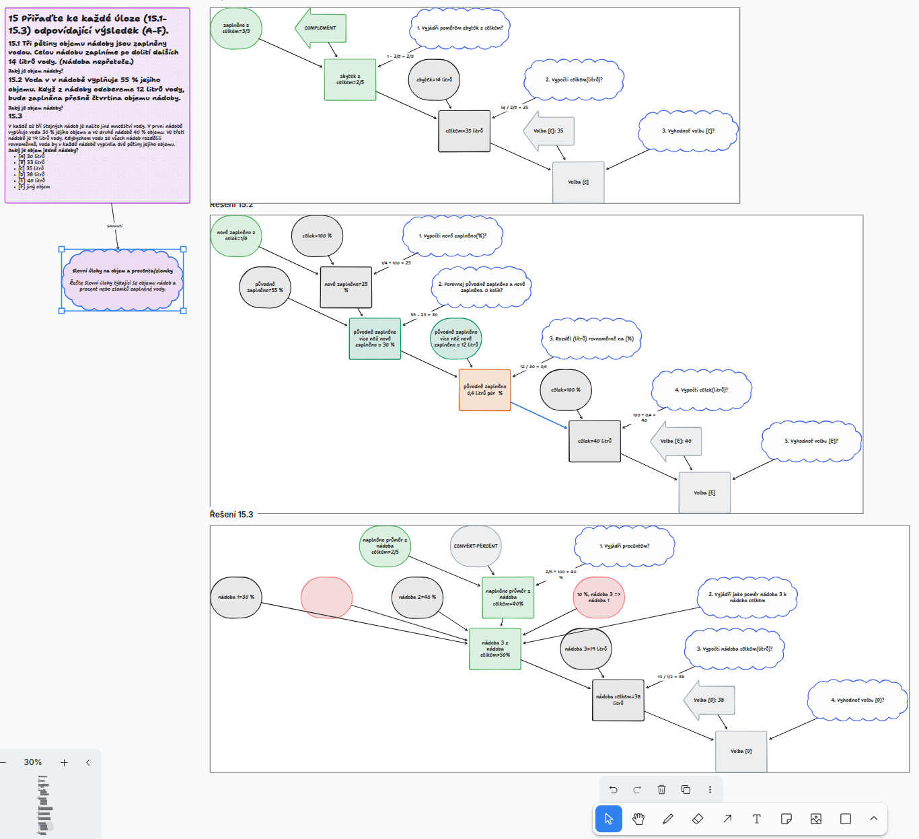Viewport: 919px width, 839px height.
Task: Choose the Arrow tool
Action: [x=727, y=819]
